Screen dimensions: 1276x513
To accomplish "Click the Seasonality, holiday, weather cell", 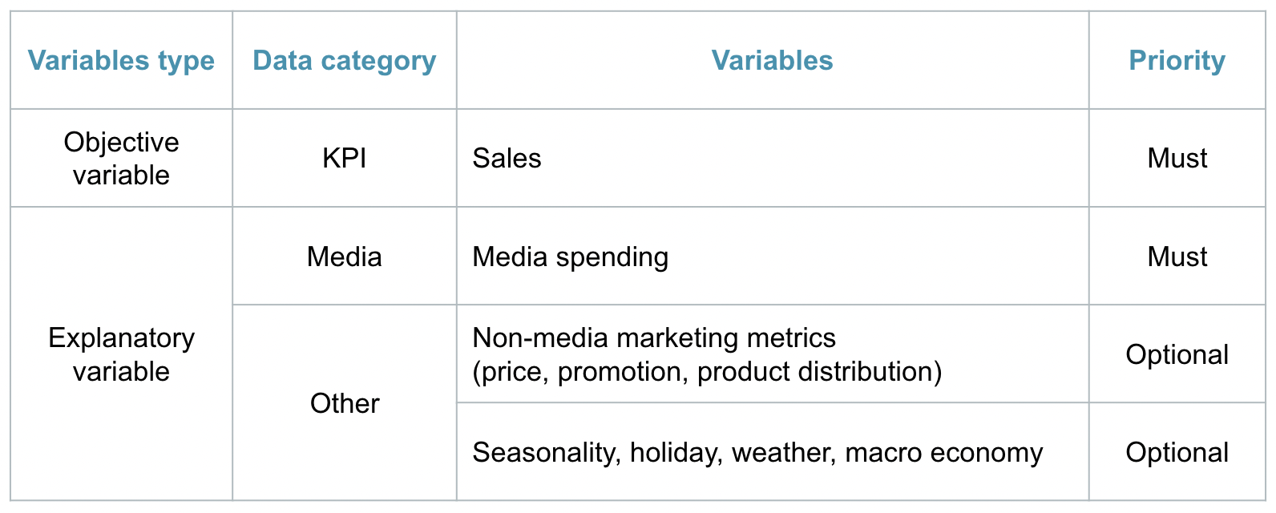I will point(773,452).
